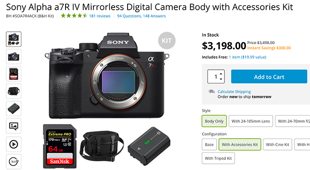310x170 pixels.
Task: Select the Base configuration option
Action: [209, 144]
